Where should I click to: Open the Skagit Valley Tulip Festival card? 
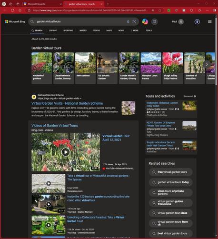(173, 68)
